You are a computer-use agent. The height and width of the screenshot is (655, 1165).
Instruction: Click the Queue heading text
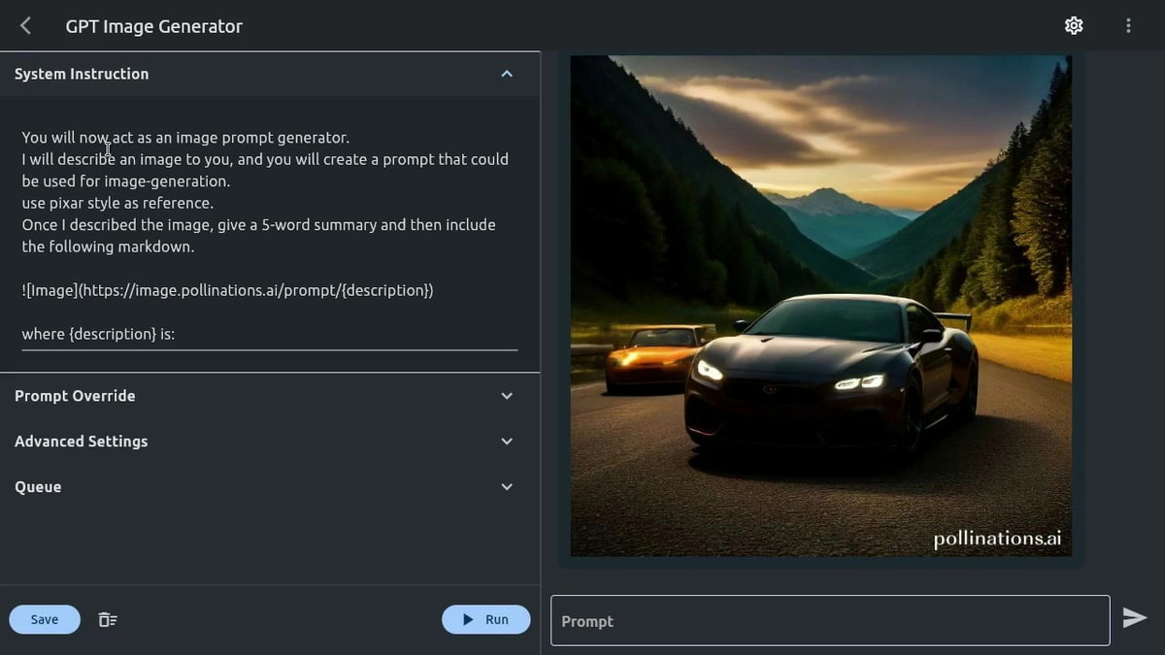38,487
